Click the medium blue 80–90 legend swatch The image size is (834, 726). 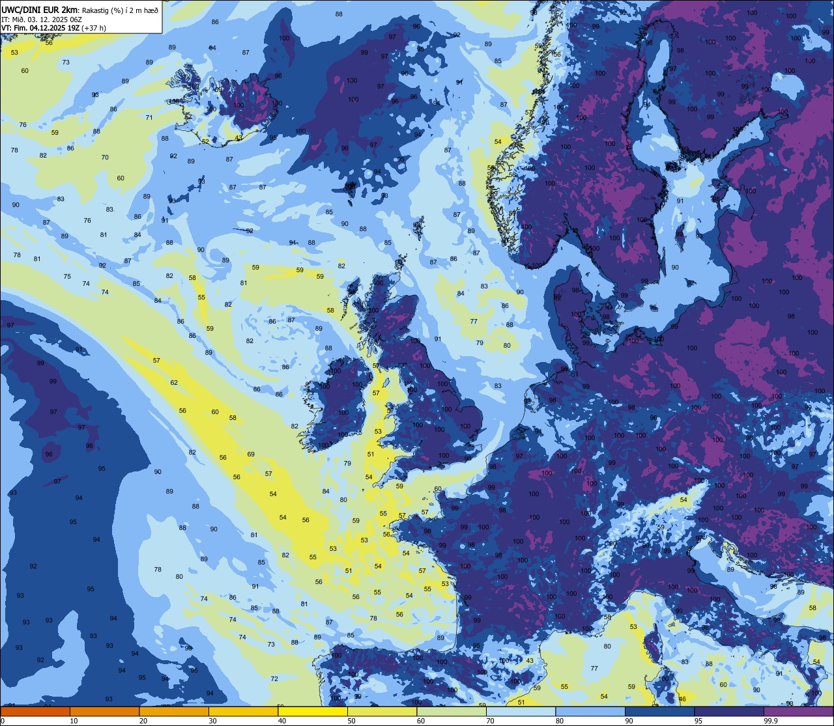[590, 712]
